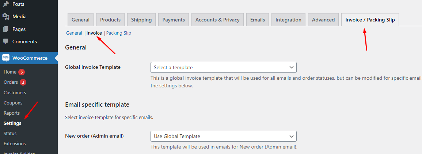Open the Global Invoice Template dropdown
Viewport: 422px width, 154px height.
click(223, 67)
